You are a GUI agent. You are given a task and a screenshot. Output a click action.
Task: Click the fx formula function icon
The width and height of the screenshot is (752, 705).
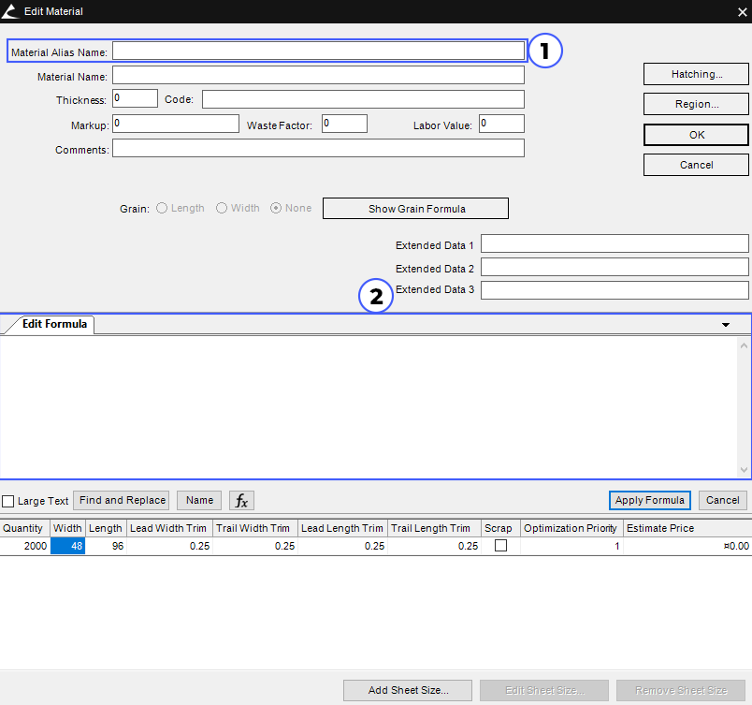point(241,501)
